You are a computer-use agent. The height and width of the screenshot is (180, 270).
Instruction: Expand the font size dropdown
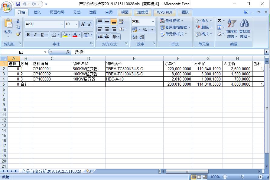(76, 24)
